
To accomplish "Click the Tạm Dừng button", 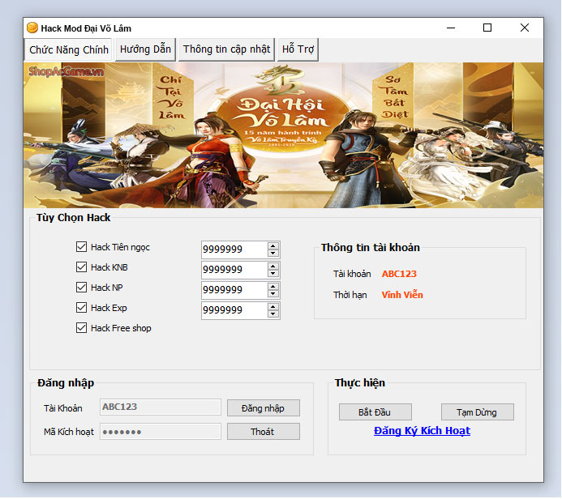I will coord(477,412).
